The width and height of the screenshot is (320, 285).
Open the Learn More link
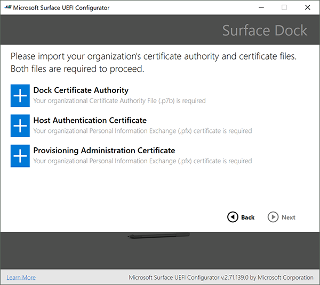point(21,278)
